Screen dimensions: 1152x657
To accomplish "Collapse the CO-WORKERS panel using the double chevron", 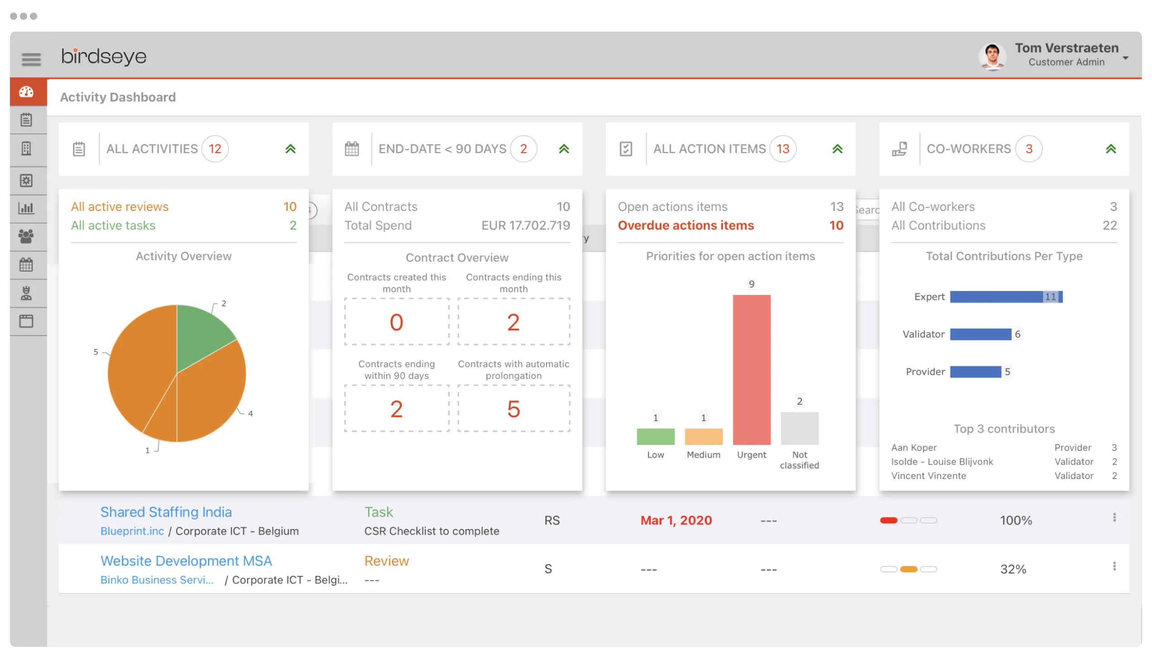I will (1111, 148).
